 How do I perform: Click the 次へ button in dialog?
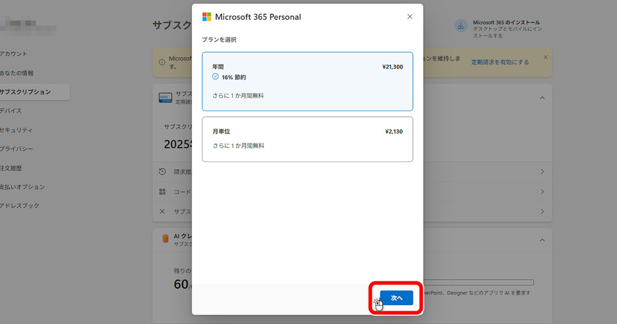(x=396, y=298)
